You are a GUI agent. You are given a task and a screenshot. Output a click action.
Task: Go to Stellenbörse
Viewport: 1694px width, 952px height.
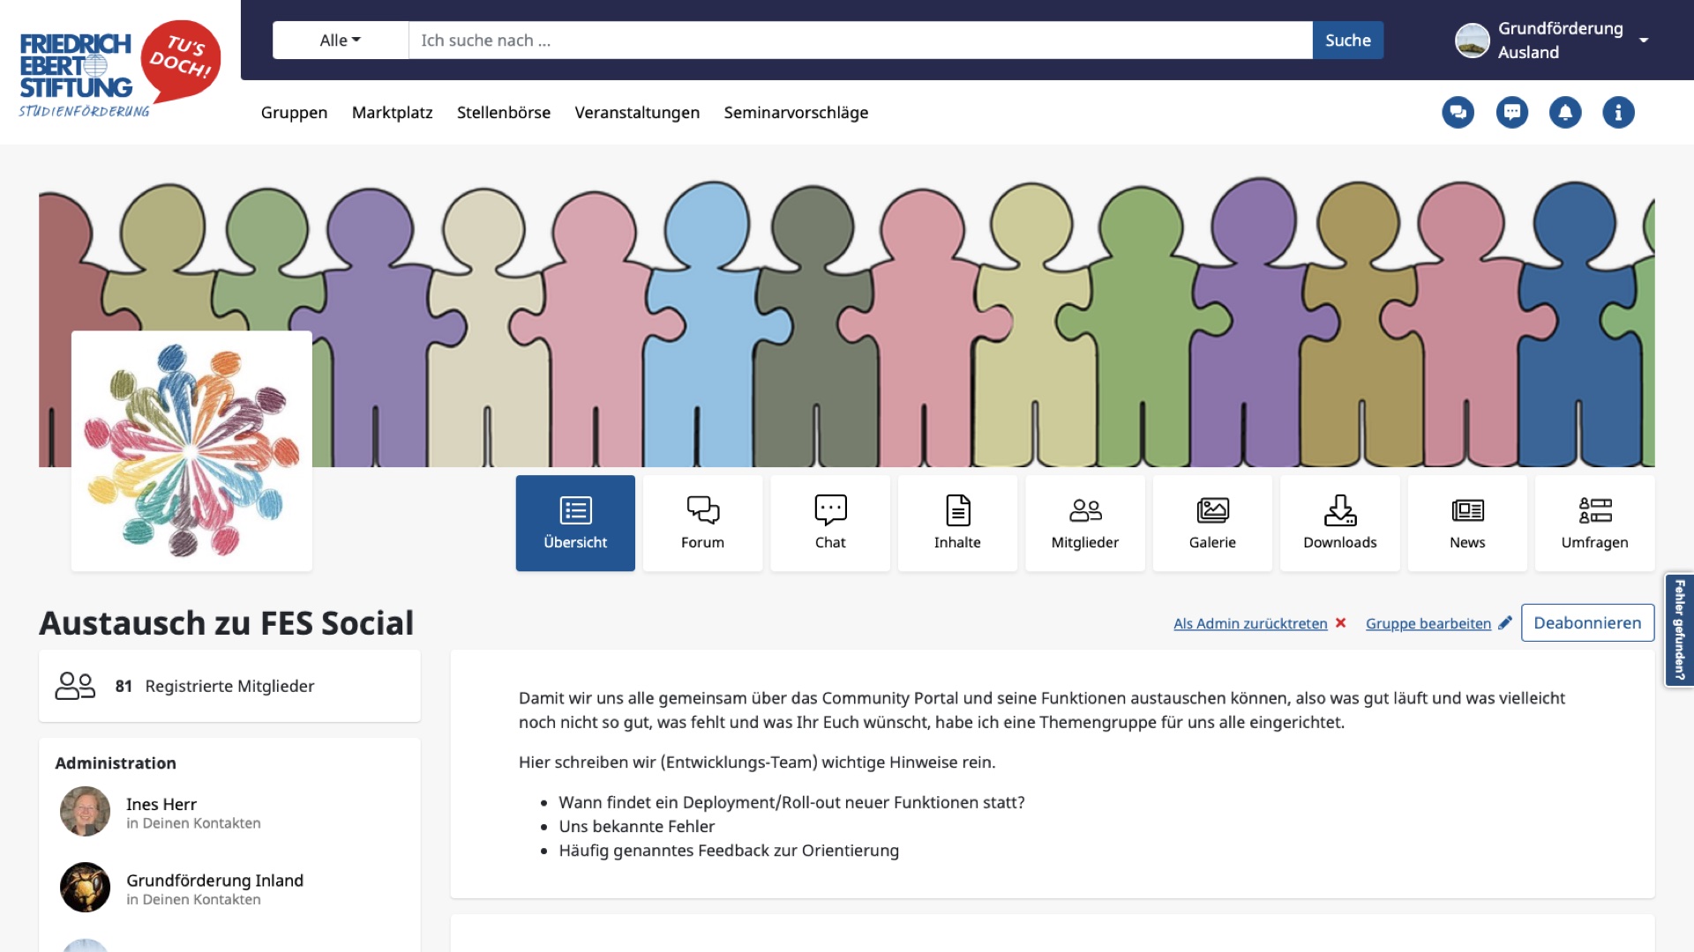[x=504, y=113]
